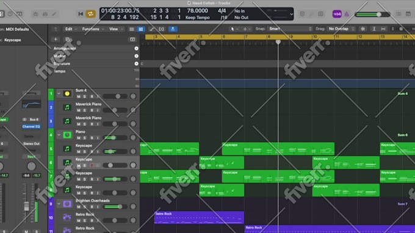Screen dimensions: 415x233
Task: Click the Duplicate Track button
Action: 68,40
